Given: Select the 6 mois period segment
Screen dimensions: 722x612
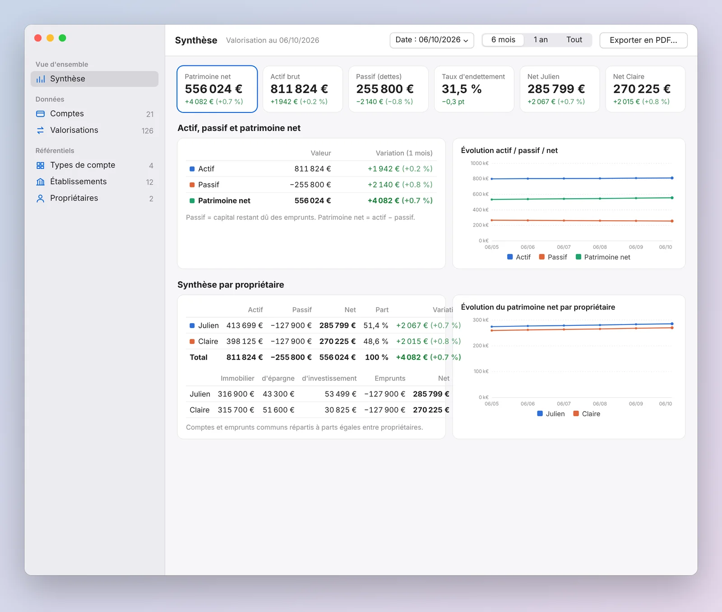Looking at the screenshot, I should [x=503, y=40].
